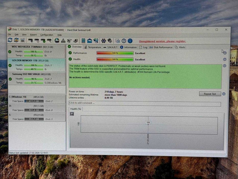Click the WDC disk 28 °C temperature bar
Screen dimensions: 238x179
(33, 55)
